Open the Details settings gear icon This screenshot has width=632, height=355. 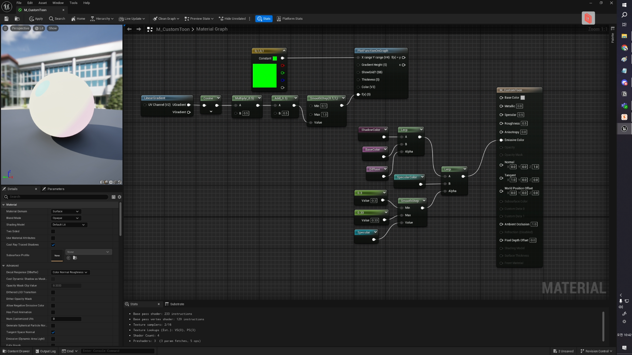click(119, 197)
